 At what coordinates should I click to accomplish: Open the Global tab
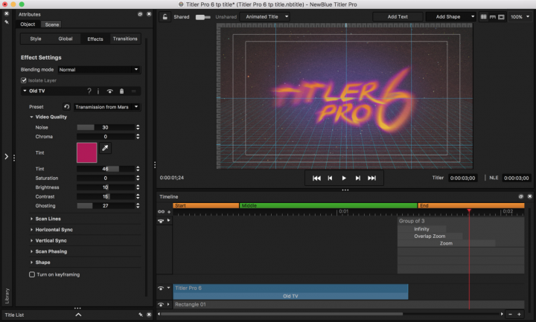tap(66, 39)
